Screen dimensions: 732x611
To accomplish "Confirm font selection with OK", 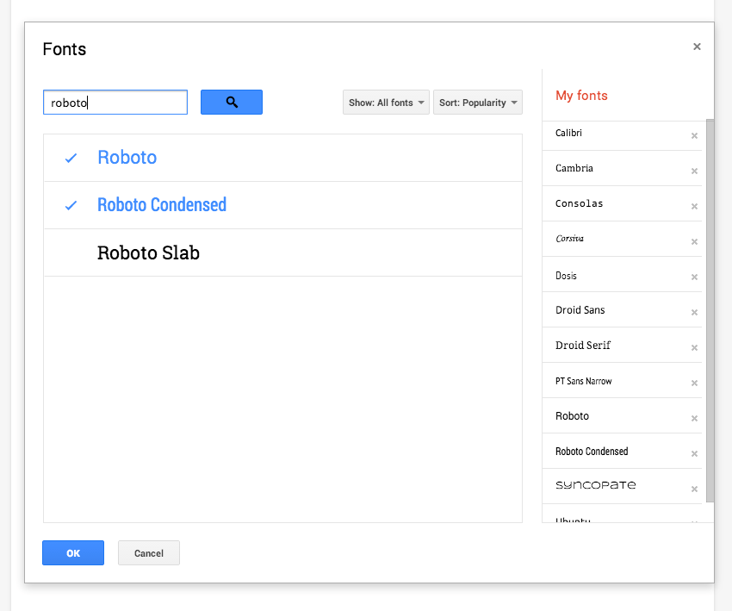I will 72,552.
